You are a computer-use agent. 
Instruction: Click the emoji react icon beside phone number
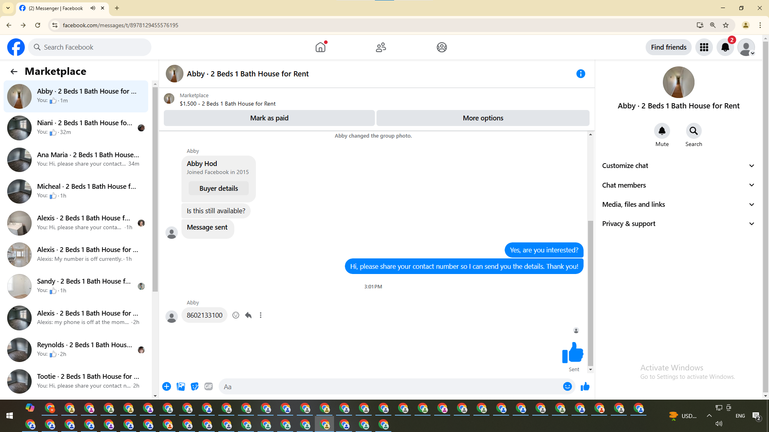coord(236,315)
